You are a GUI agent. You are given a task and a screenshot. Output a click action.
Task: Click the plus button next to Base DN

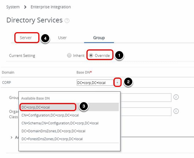coord(117,82)
